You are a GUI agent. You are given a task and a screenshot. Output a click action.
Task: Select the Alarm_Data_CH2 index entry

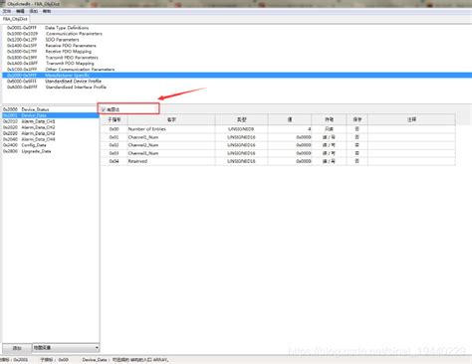point(29,127)
